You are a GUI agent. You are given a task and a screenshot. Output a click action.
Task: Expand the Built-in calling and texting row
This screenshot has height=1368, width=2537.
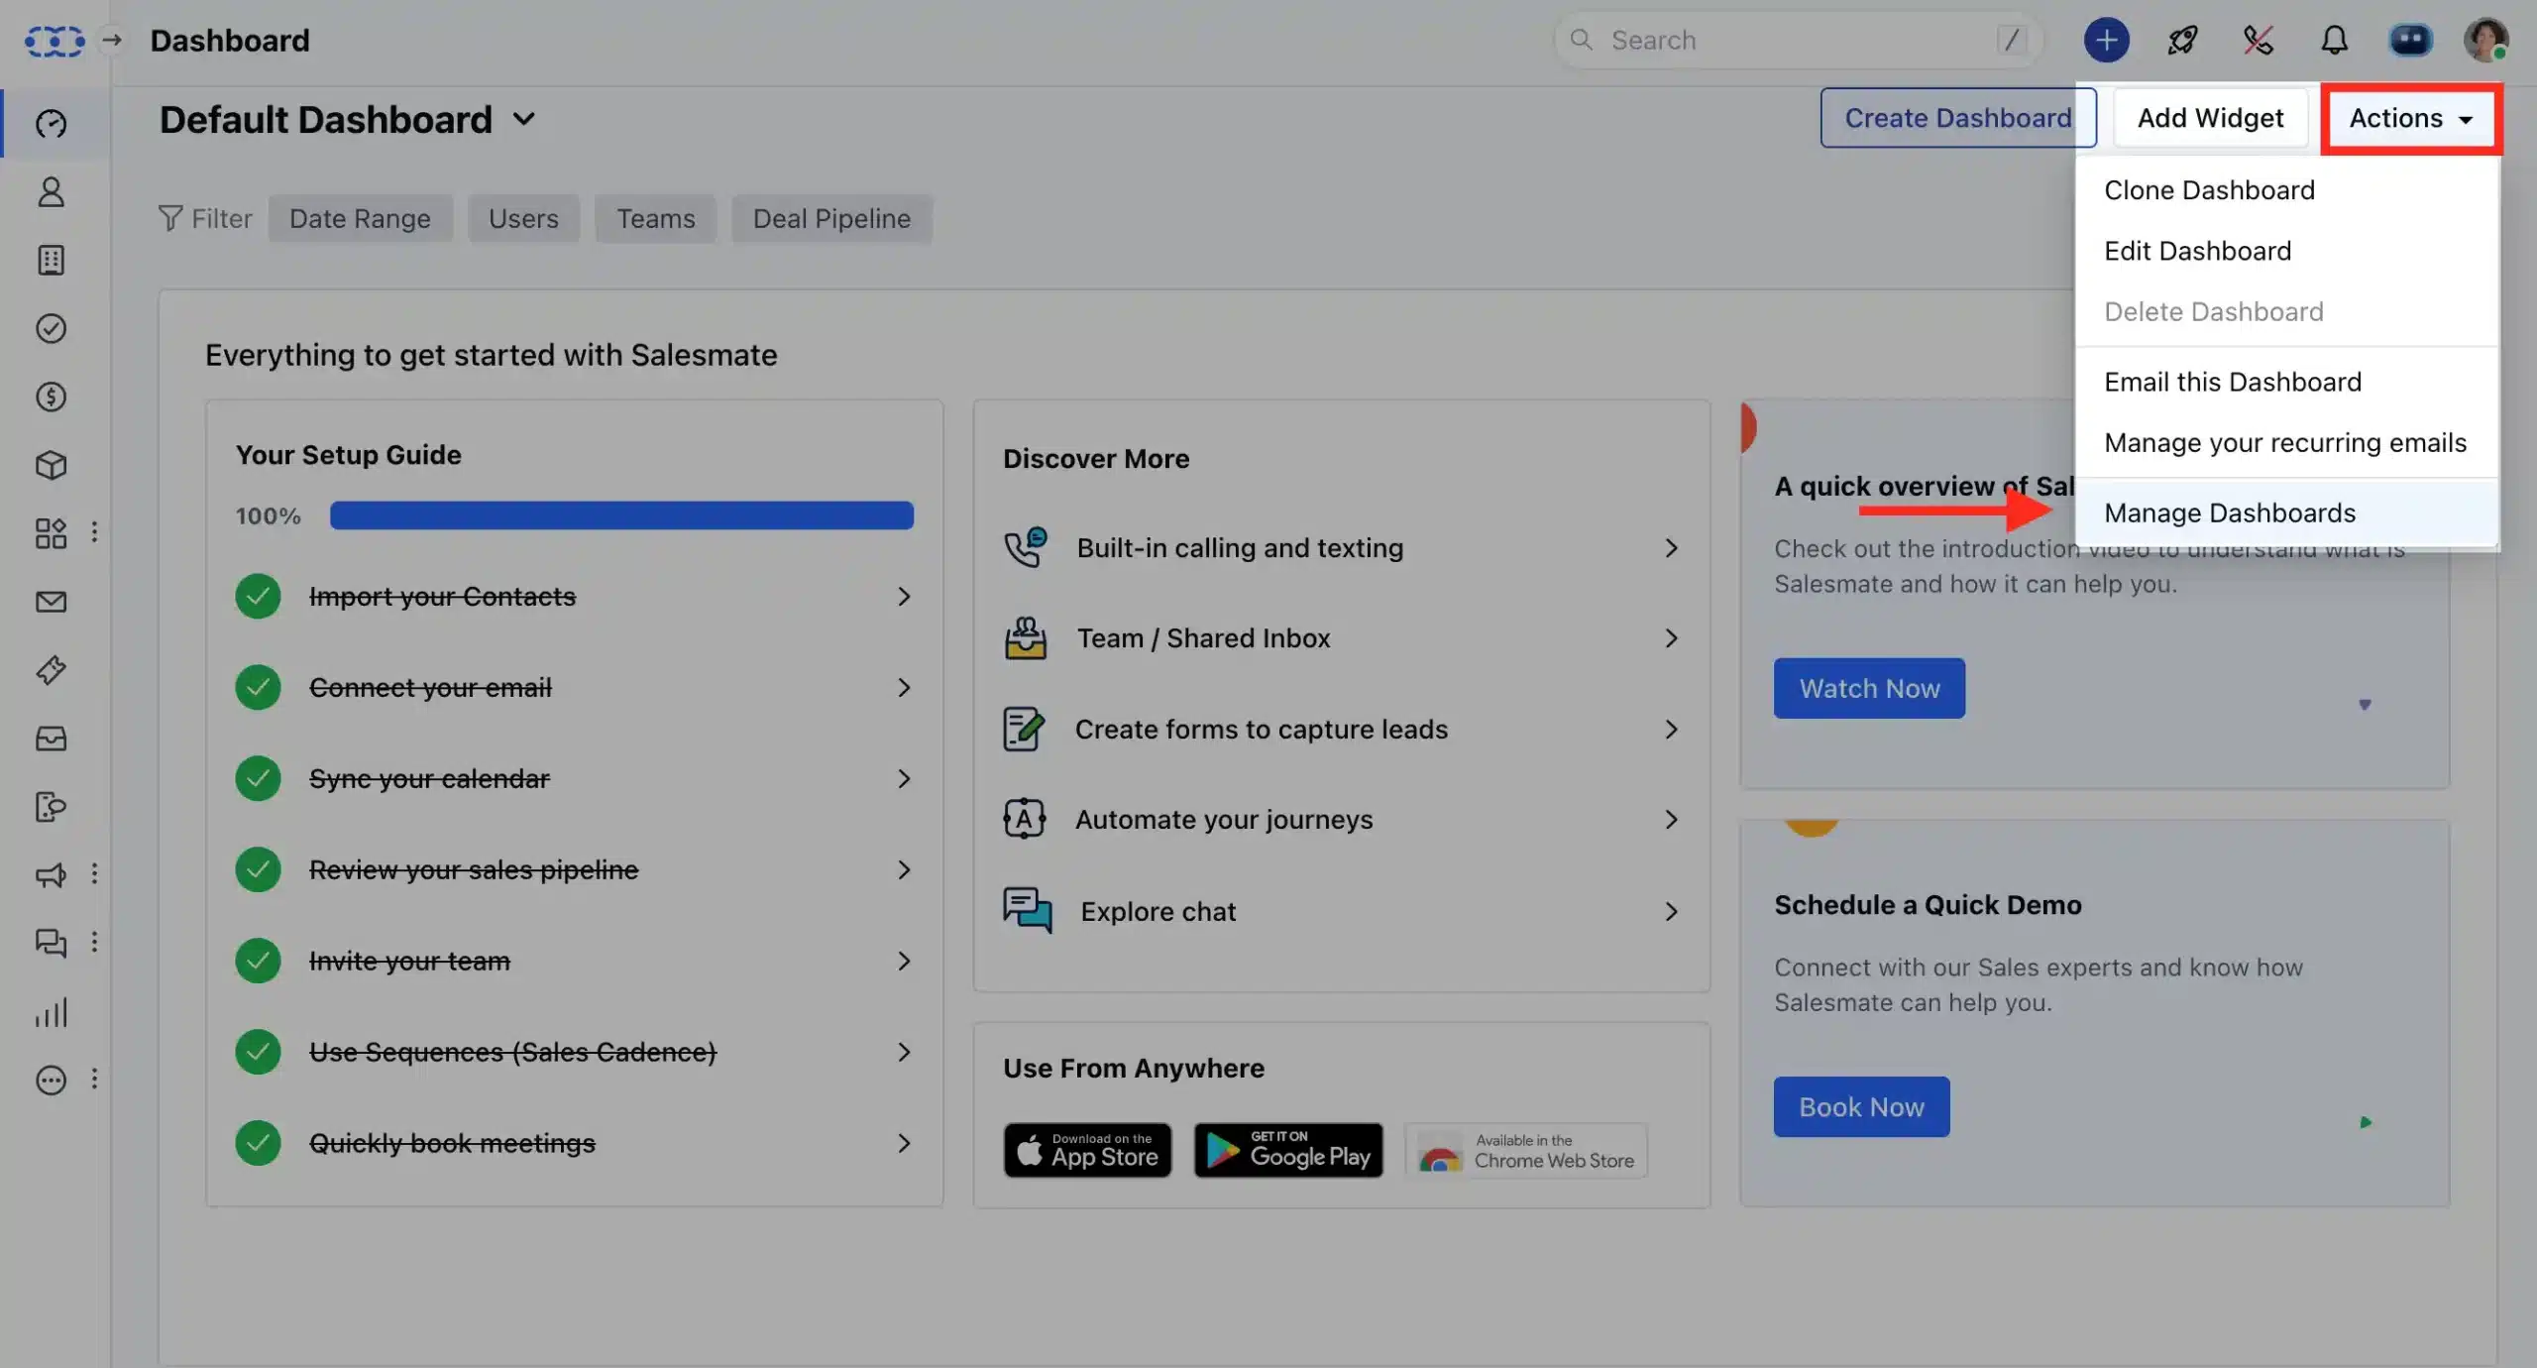point(1671,548)
